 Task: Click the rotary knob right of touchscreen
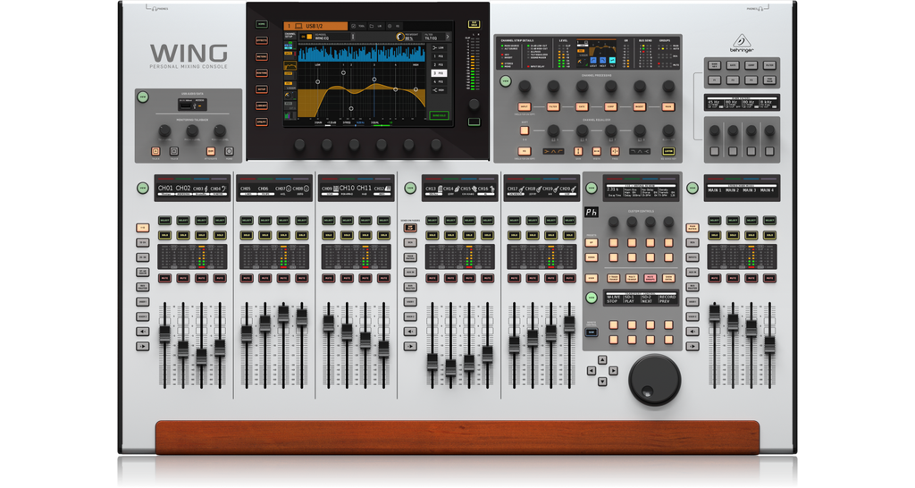click(474, 104)
